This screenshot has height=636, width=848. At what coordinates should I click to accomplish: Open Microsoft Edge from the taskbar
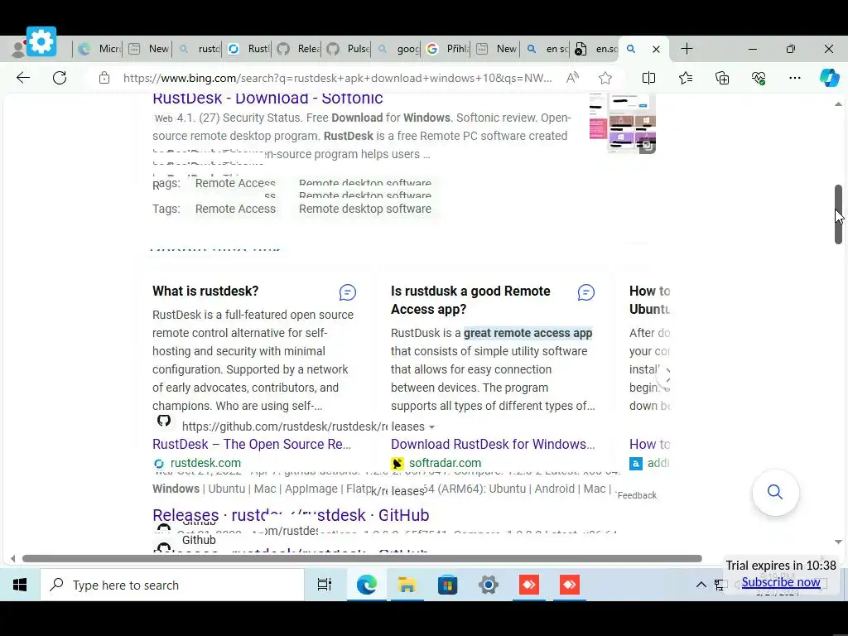[366, 585]
